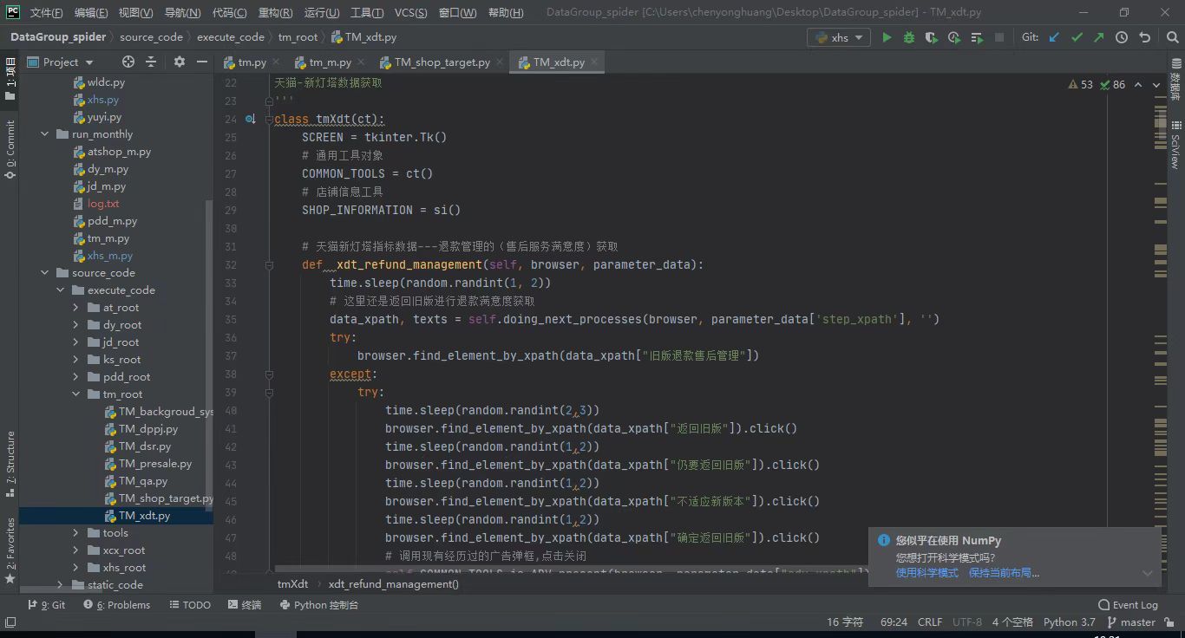The image size is (1185, 638).
Task: Close the TM_shop_target.py editor tab
Action: (x=501, y=62)
